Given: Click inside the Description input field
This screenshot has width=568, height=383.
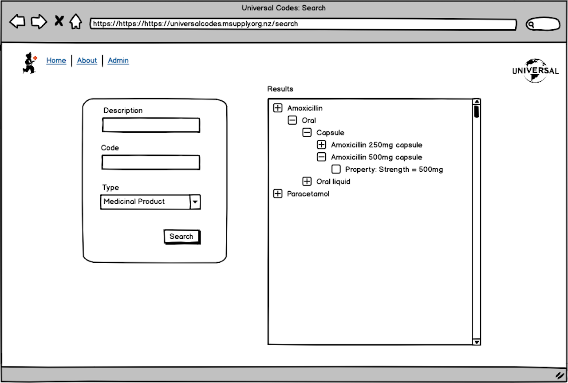Looking at the screenshot, I should [x=151, y=125].
